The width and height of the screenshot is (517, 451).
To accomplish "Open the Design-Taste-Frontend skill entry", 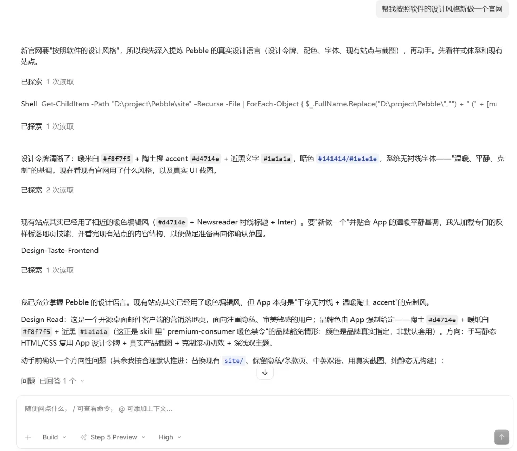I will (x=60, y=251).
